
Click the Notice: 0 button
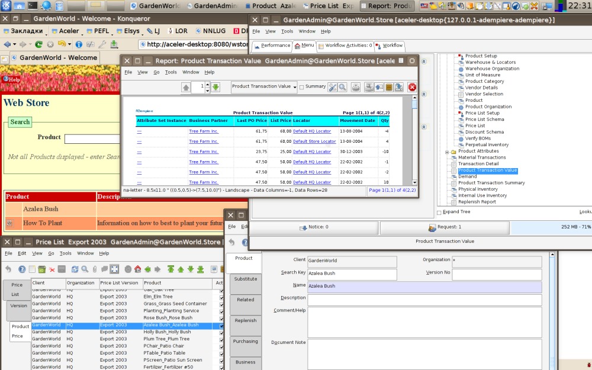coord(314,228)
